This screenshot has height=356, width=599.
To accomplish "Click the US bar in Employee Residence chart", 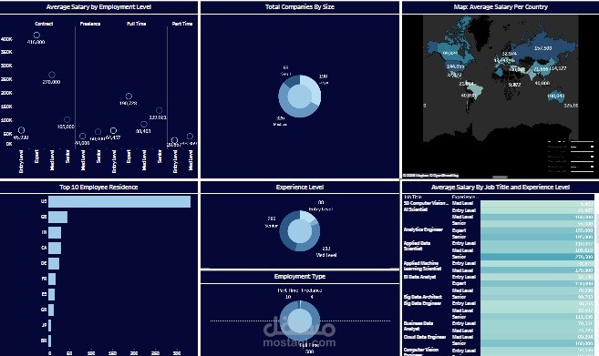I will point(119,201).
